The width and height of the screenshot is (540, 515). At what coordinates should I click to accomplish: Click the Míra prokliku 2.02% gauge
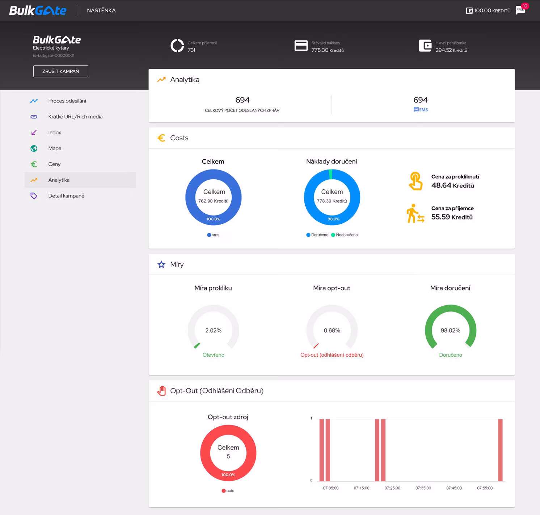click(x=214, y=327)
